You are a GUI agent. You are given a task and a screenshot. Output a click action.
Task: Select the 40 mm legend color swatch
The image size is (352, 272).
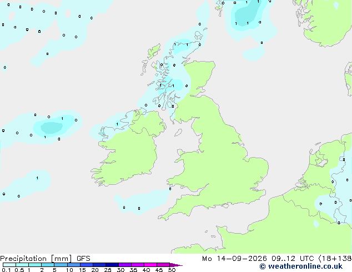coord(150,265)
